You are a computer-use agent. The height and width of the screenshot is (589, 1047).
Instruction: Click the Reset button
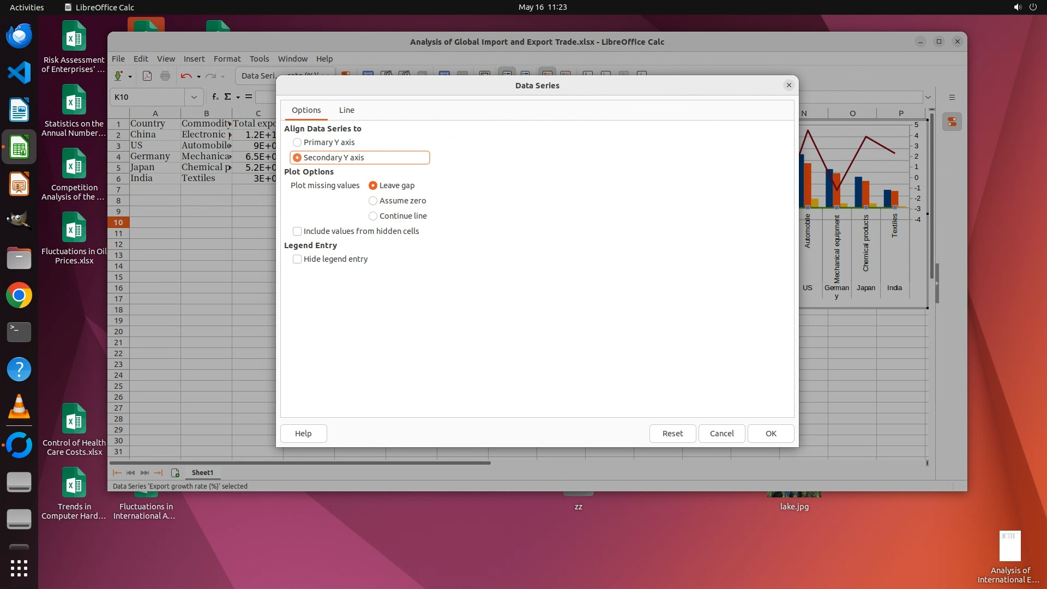672,434
